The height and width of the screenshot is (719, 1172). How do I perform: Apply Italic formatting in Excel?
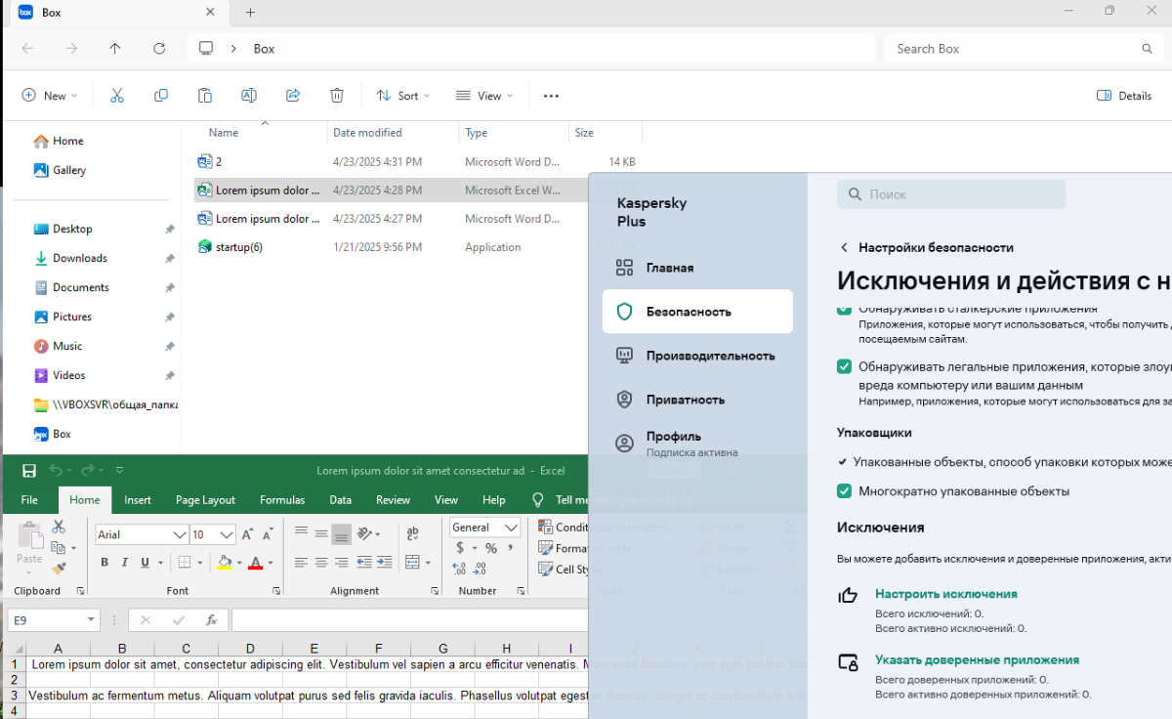pos(125,563)
